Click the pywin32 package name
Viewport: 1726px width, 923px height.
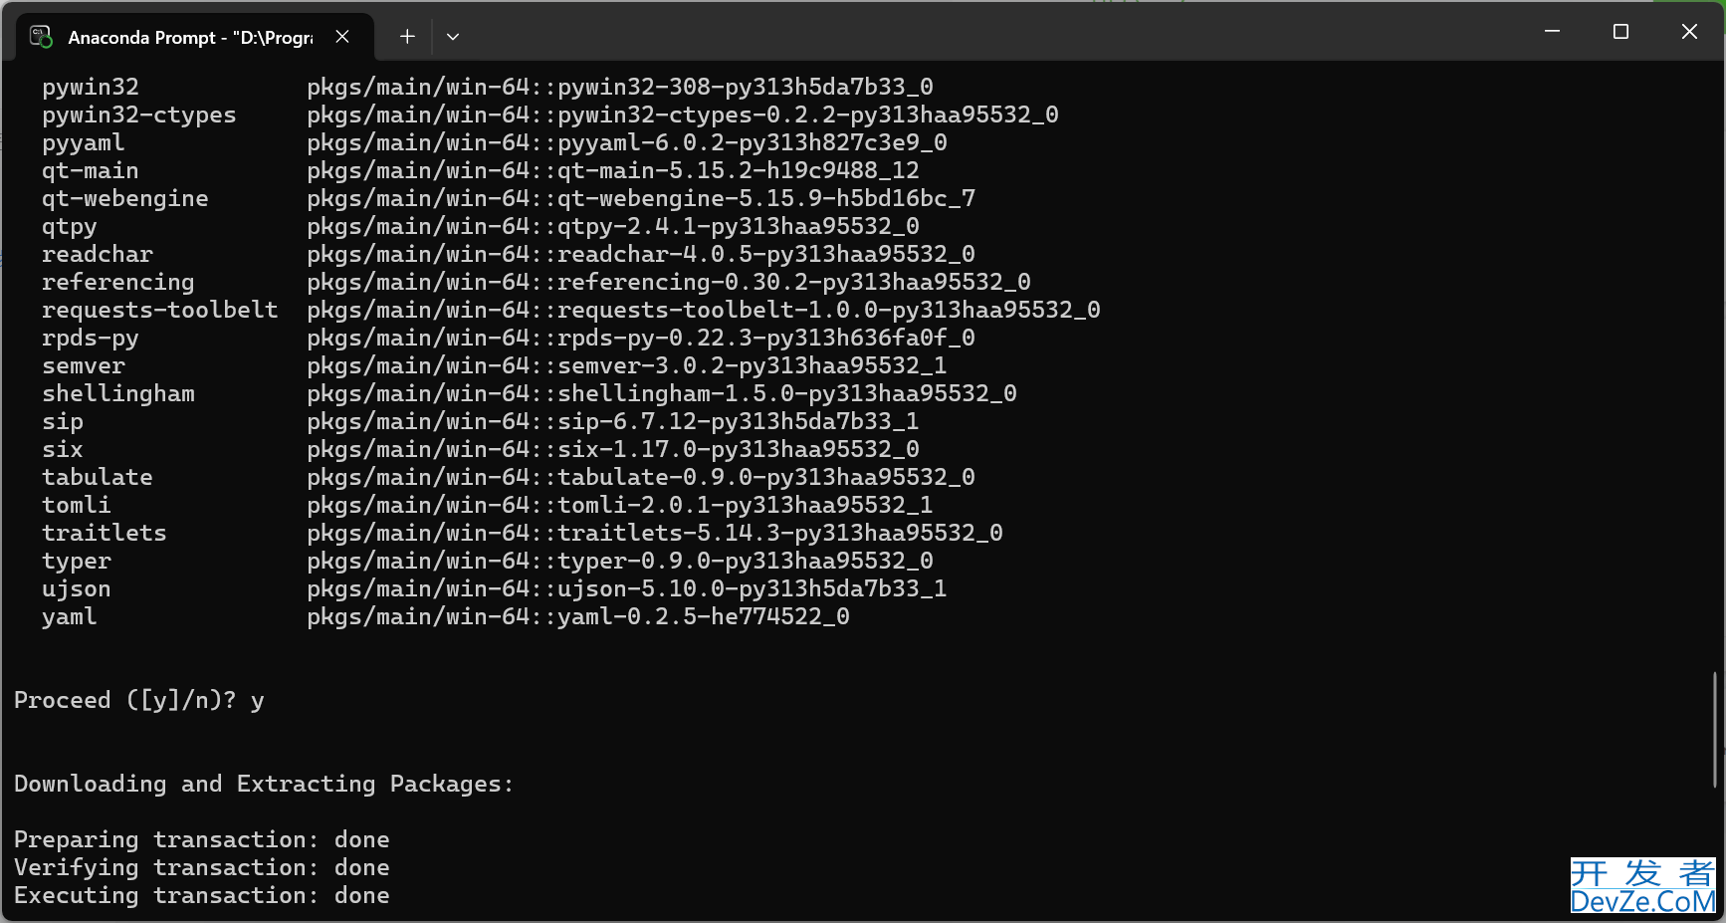tap(91, 87)
